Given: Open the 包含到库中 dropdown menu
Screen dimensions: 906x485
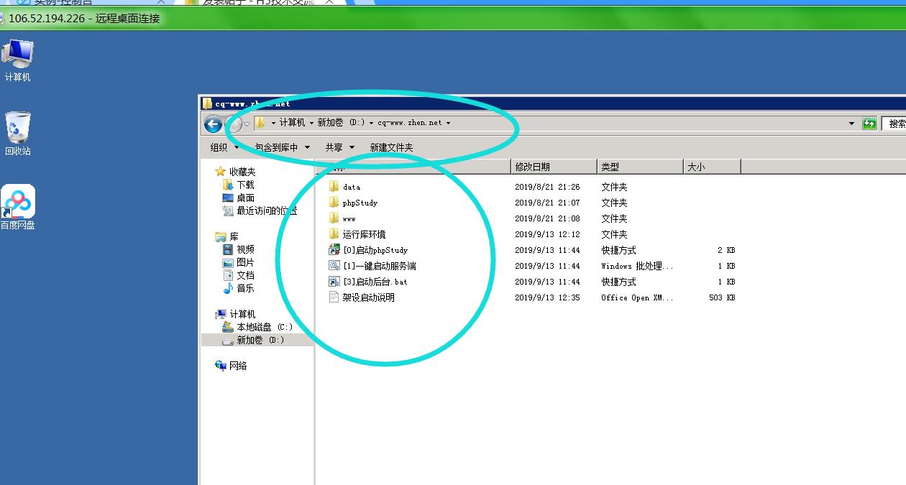Looking at the screenshot, I should [x=282, y=147].
